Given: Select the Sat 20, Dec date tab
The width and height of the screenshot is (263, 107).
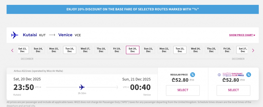Looking at the screenshot, I should coord(133,50).
